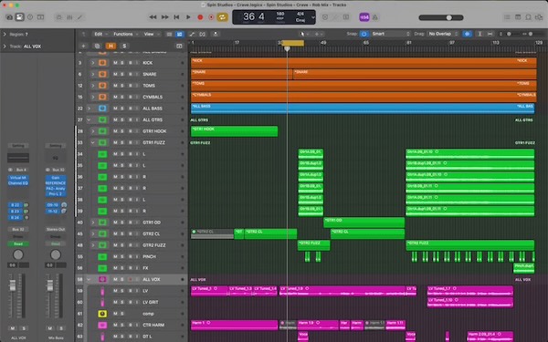Open the Mixer from toolbar
Viewport: 548px width, 342px height.
[69, 17]
